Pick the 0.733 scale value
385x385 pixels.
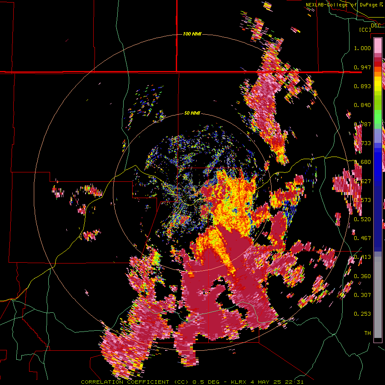(x=362, y=143)
